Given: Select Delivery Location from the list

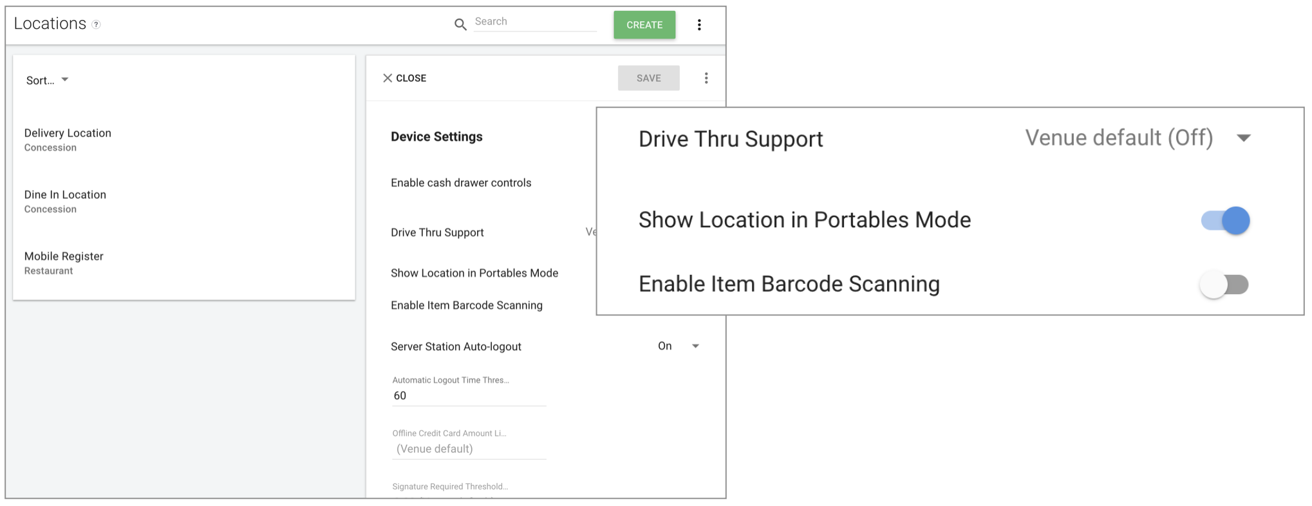Looking at the screenshot, I should click(183, 140).
